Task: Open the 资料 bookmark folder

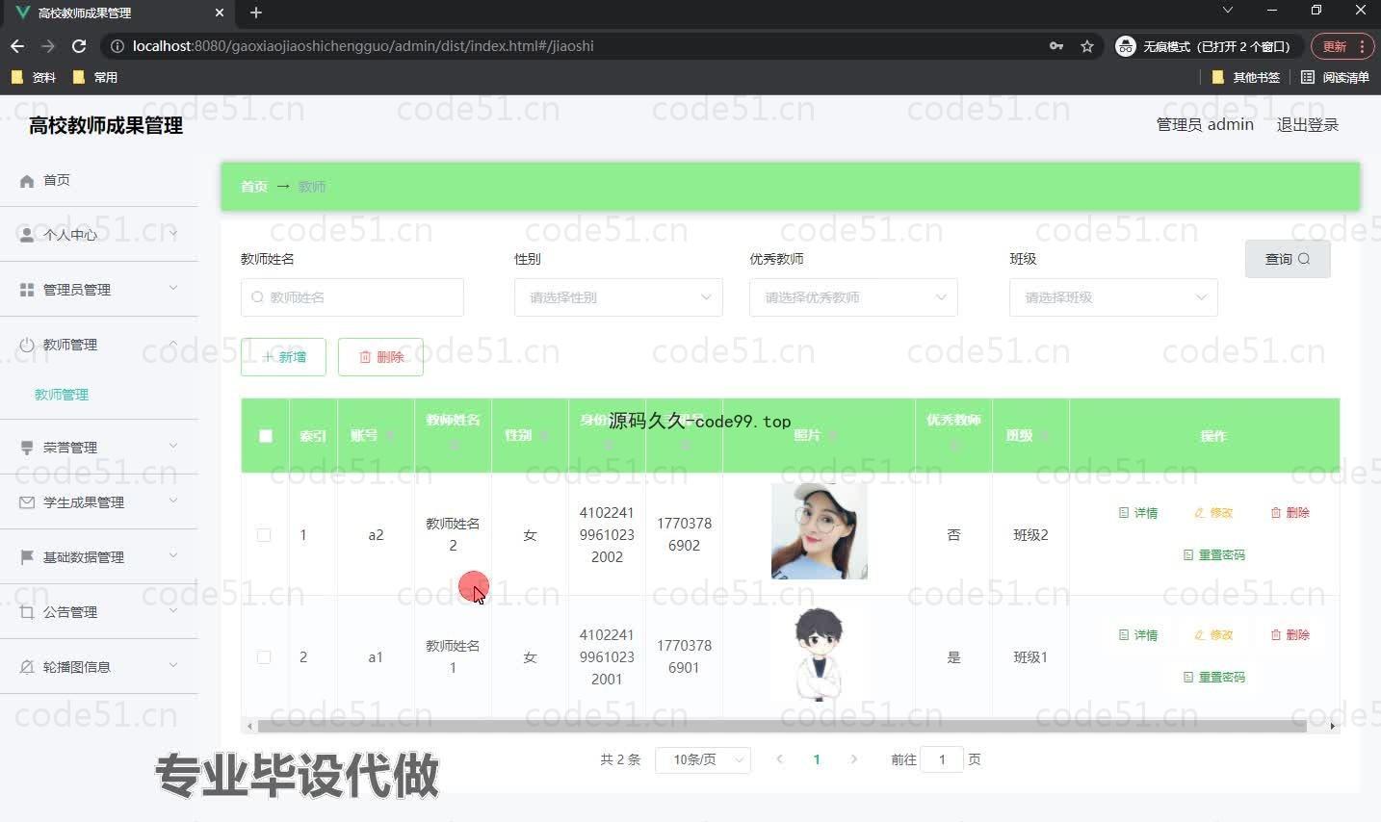Action: (x=34, y=77)
